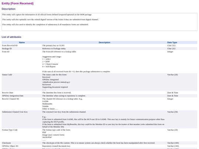This screenshot has width=199, height=149.
Task: Click the Description column header in table
Action: (104, 42)
